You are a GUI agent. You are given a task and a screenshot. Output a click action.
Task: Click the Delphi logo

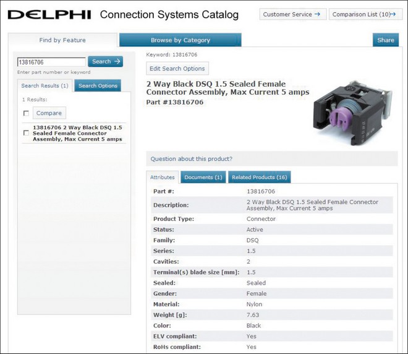tap(49, 14)
